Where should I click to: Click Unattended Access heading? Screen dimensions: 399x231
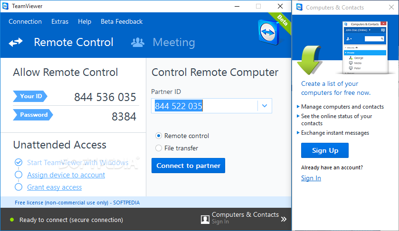[x=60, y=145]
